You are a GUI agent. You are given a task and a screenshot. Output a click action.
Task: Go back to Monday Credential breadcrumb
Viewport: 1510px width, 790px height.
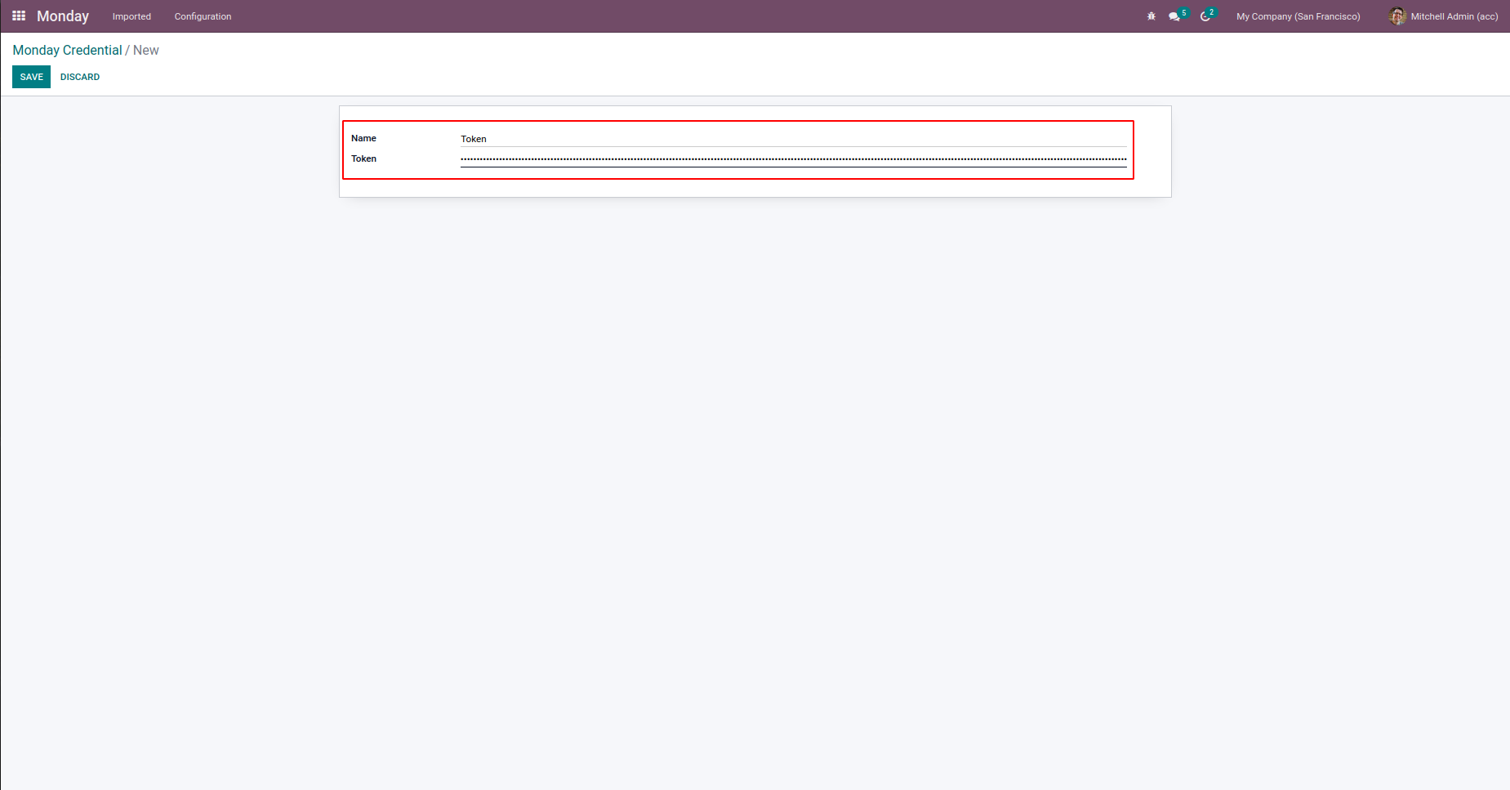68,50
